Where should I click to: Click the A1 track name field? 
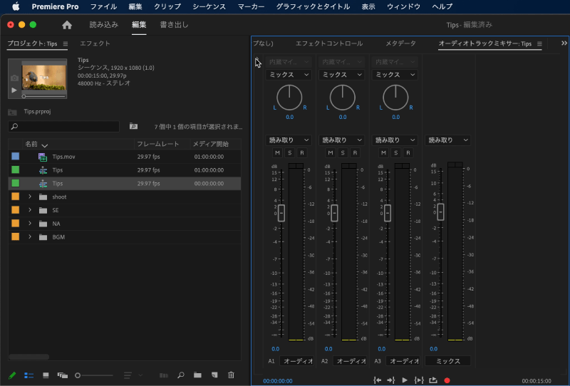296,361
